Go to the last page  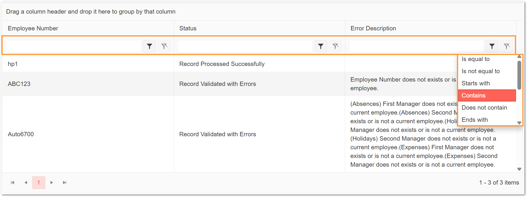click(65, 183)
